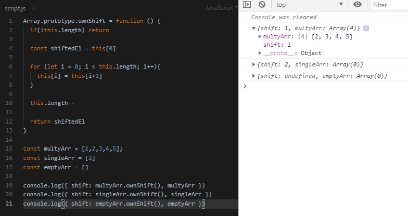Click the 'const multyArr = [1,2,3,4,5];' line
The width and height of the screenshot is (408, 216).
[x=73, y=148]
